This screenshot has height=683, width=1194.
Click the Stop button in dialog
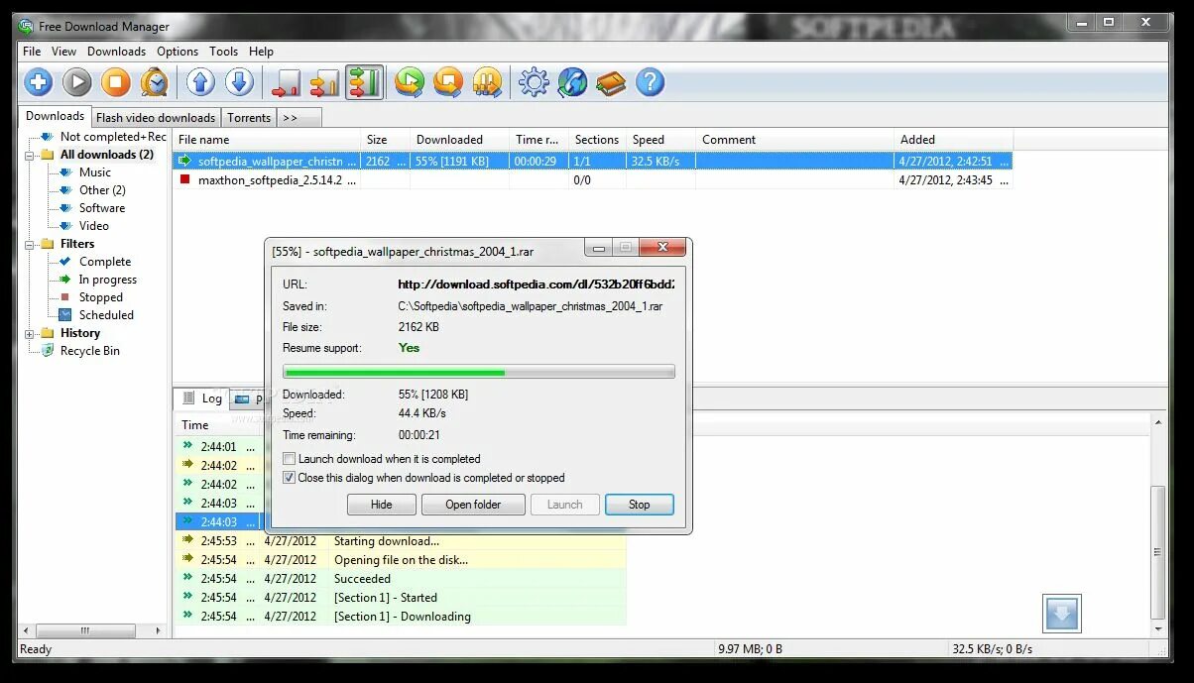tap(640, 505)
